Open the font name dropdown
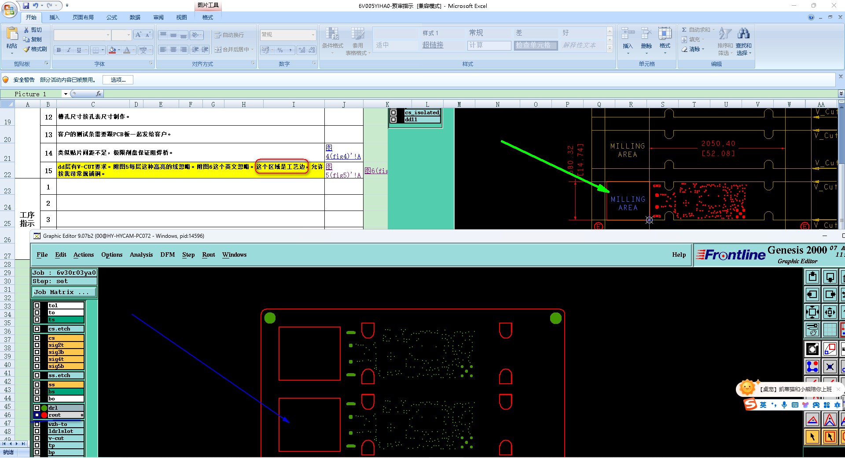Image resolution: width=845 pixels, height=458 pixels. click(108, 35)
